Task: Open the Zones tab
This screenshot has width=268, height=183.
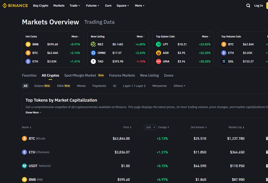Action: click(169, 75)
